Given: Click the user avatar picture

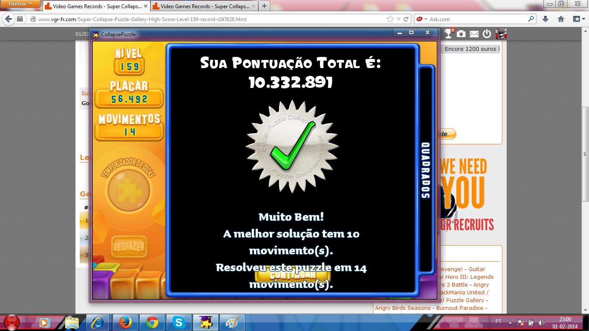Looking at the screenshot, I should [x=501, y=34].
